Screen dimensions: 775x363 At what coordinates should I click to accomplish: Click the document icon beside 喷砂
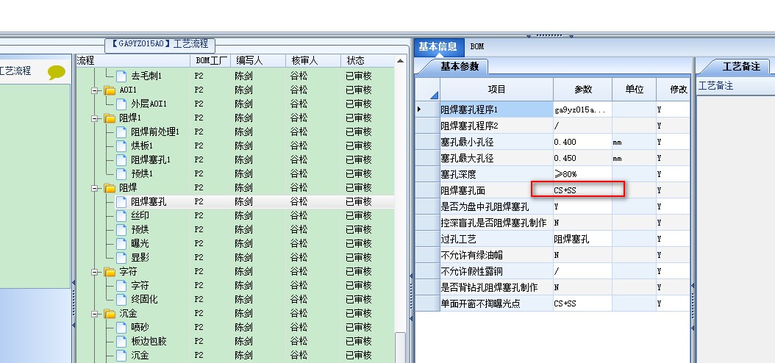coord(121,328)
